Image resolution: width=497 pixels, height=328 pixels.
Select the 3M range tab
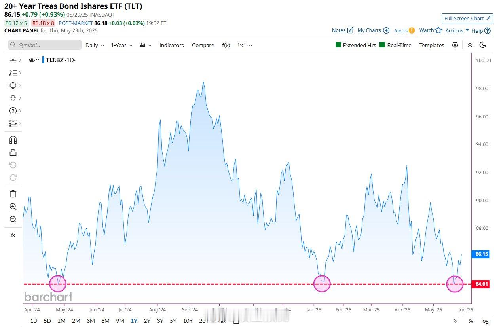pos(91,321)
